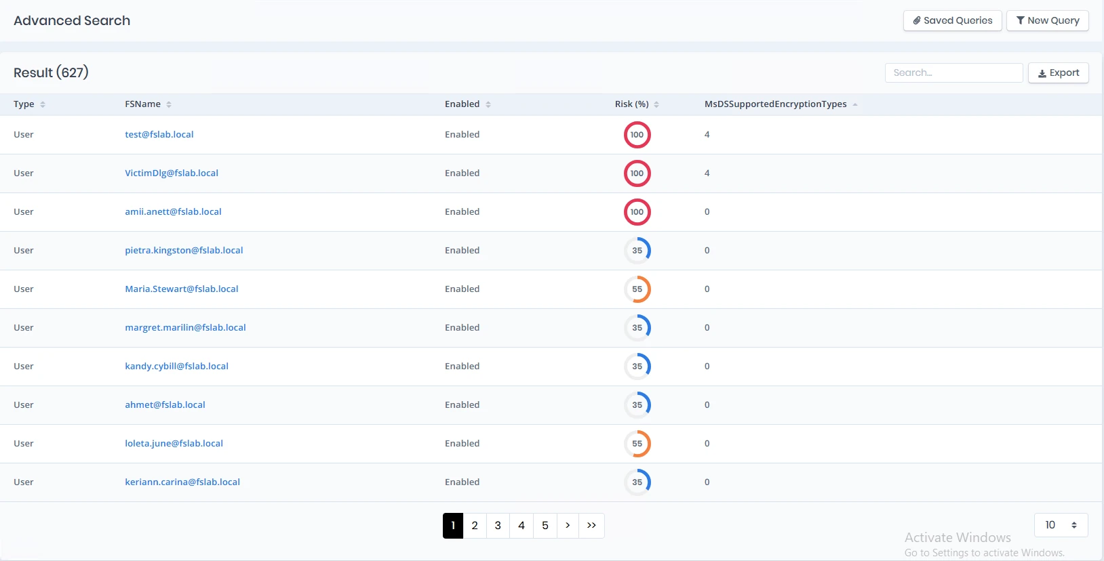1104x561 pixels.
Task: Open keriann.carina@fslab.local user
Action: (182, 482)
